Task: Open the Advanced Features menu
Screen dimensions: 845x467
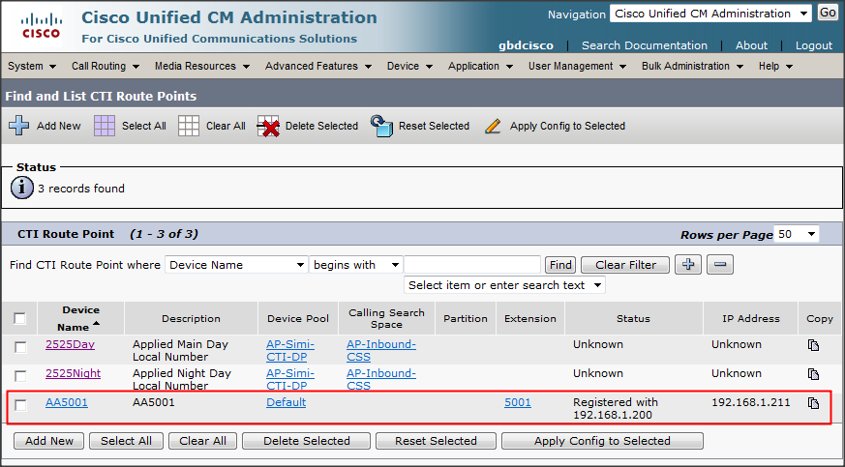Action: point(317,66)
